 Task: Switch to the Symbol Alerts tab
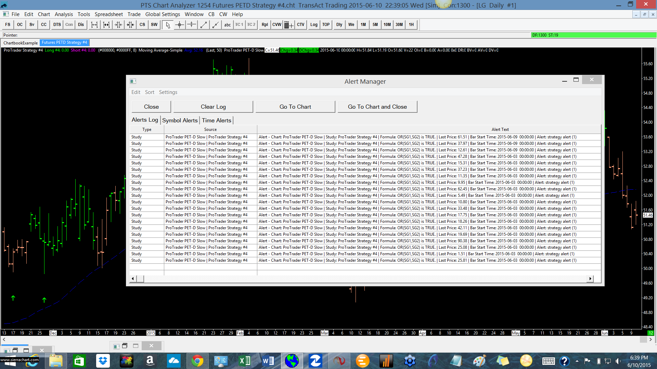point(180,120)
